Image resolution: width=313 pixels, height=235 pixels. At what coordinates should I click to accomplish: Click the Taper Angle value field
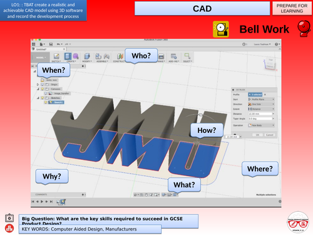pos(260,118)
